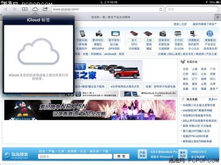This screenshot has width=221, height=165.
Task: Click the 登录 link
Action: click(176, 24)
